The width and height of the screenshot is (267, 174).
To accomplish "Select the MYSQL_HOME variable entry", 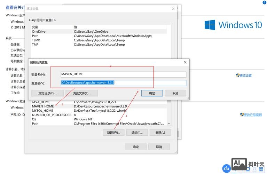I will (42, 111).
